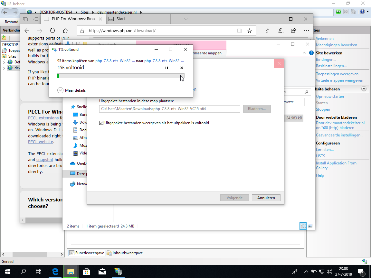Select the Sites node in IIS tree
371x278 pixels.
pos(12,56)
